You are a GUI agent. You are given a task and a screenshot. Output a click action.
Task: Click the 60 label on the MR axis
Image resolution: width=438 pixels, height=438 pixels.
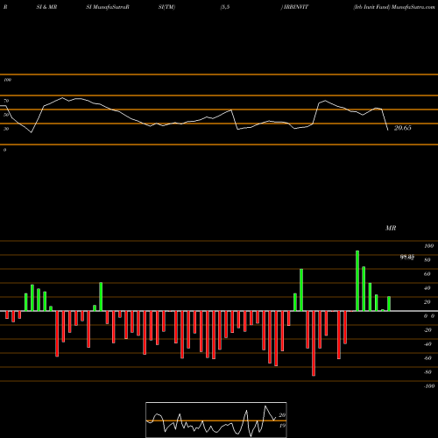427,274
